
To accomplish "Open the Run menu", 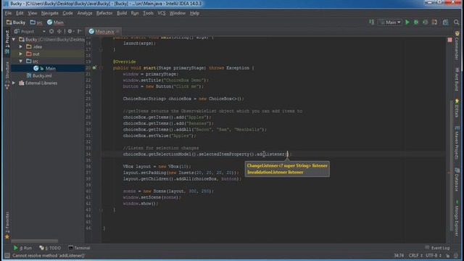I will coord(135,13).
